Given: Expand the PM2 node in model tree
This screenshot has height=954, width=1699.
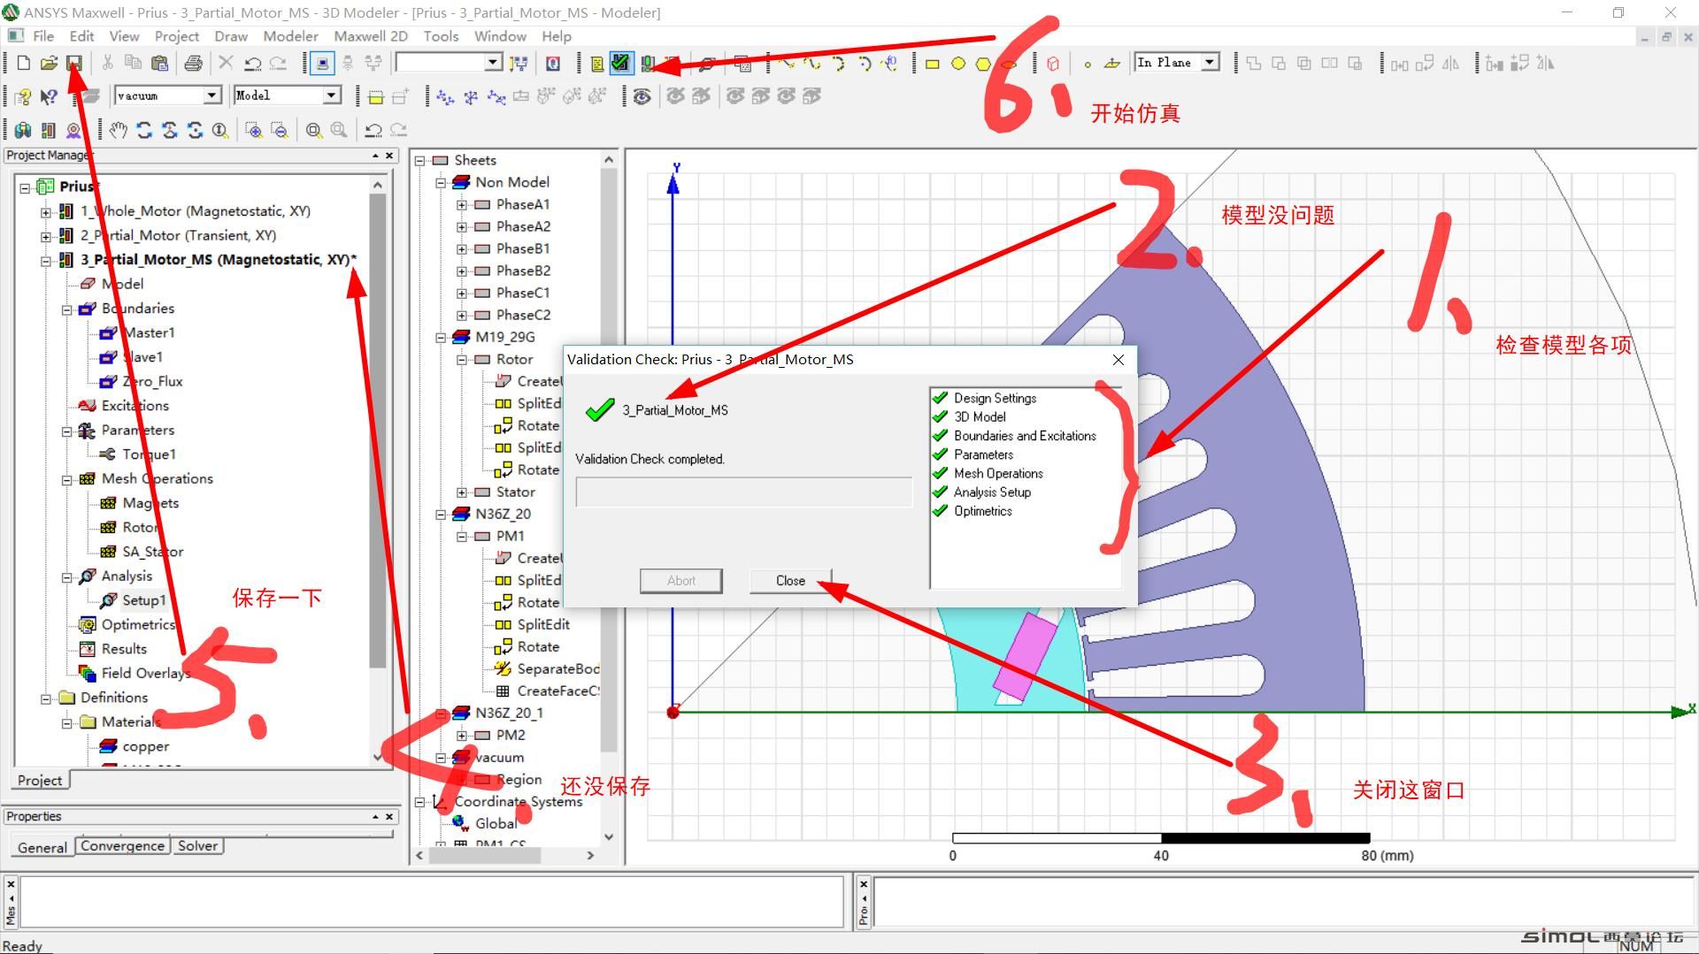Looking at the screenshot, I should [462, 736].
